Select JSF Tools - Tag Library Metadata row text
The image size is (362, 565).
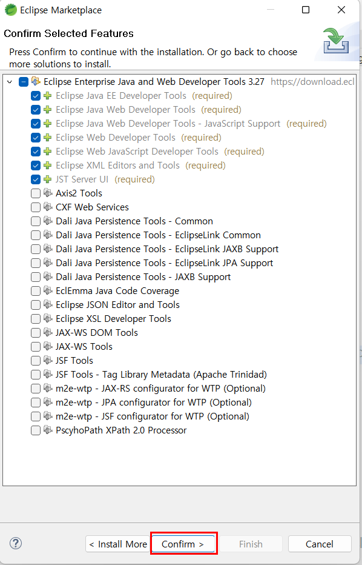161,375
